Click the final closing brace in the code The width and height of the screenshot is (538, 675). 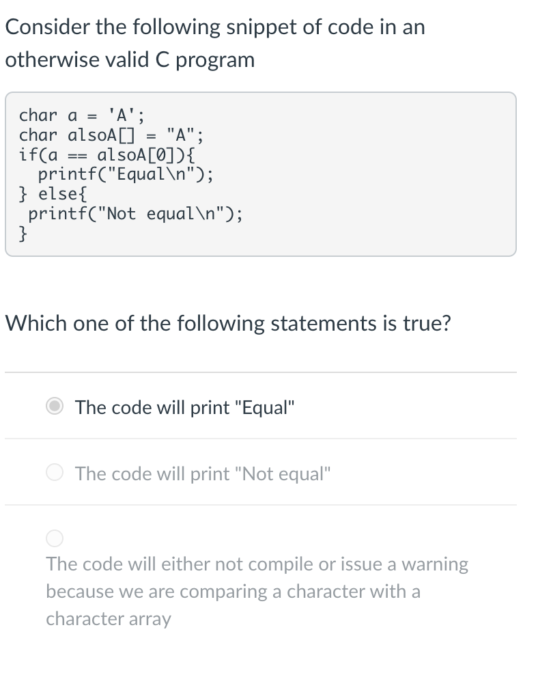click(x=23, y=234)
